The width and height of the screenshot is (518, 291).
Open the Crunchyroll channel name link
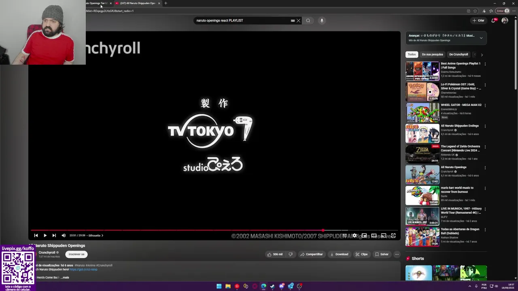click(x=47, y=253)
